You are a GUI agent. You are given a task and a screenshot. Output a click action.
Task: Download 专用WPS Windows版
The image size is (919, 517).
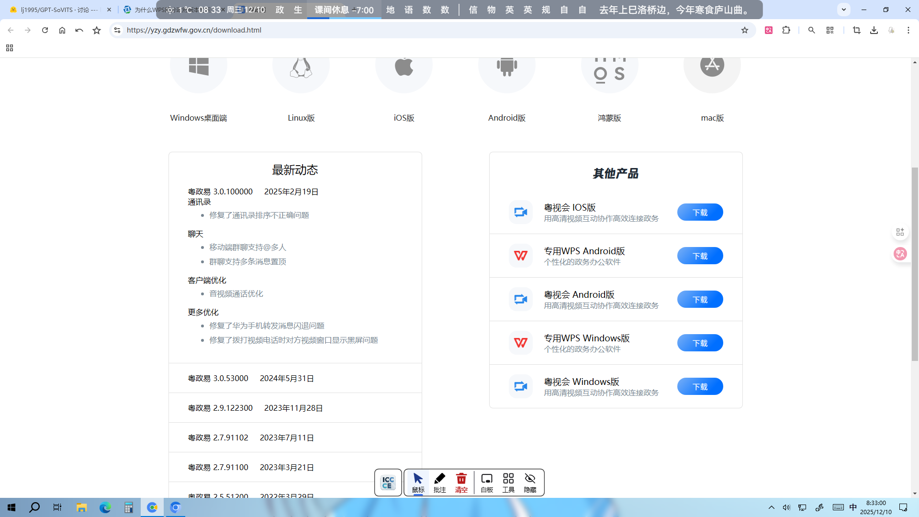(700, 343)
